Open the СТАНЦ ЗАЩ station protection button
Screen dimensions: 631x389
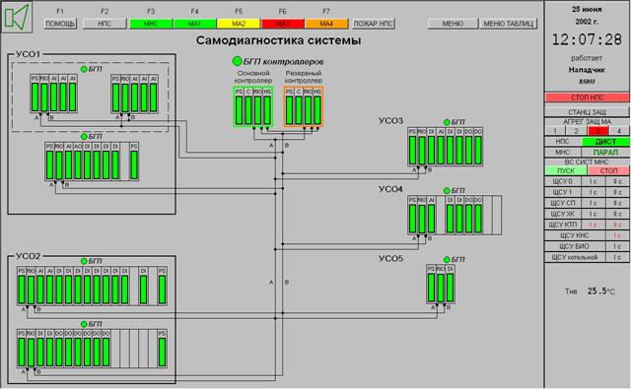point(587,112)
